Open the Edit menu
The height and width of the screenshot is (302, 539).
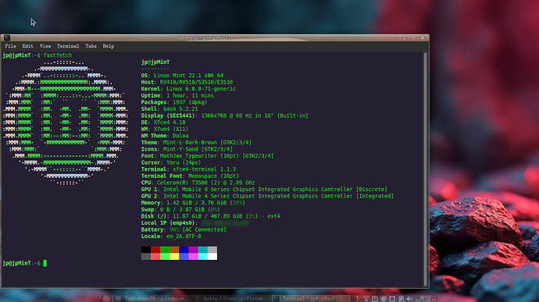pos(27,46)
